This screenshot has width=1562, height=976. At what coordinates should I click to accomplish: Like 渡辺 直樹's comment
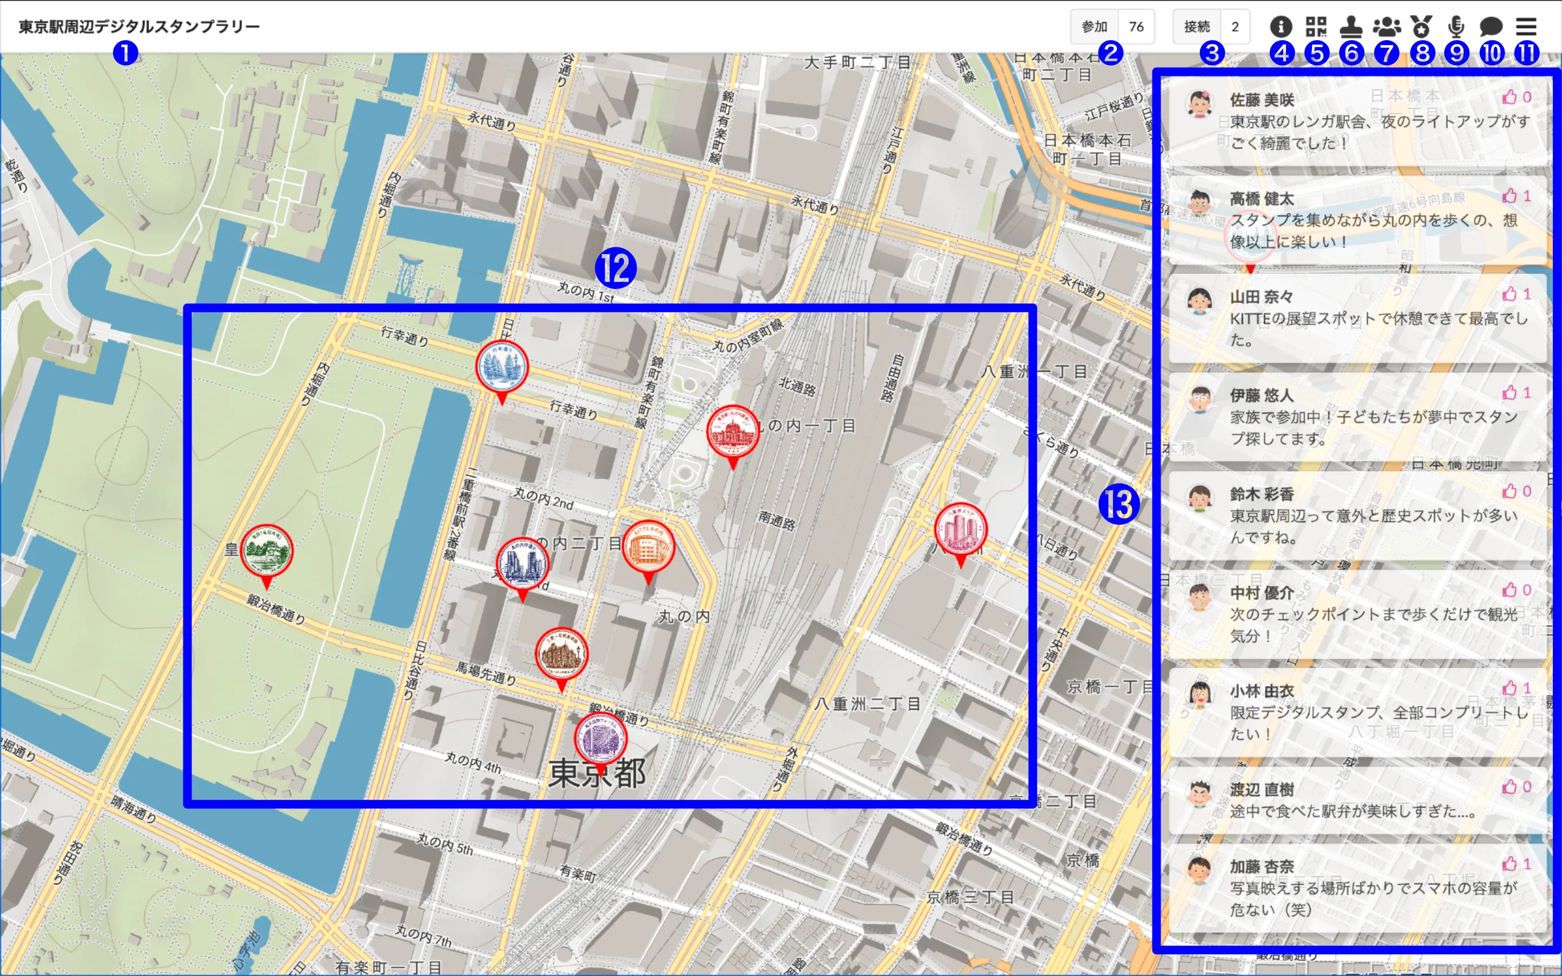[x=1517, y=787]
